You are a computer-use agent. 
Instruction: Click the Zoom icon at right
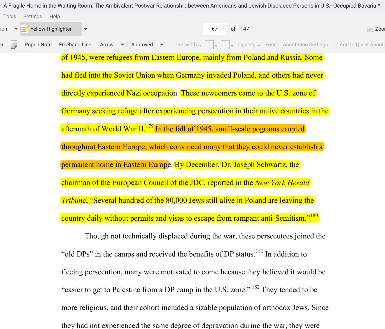point(370,29)
